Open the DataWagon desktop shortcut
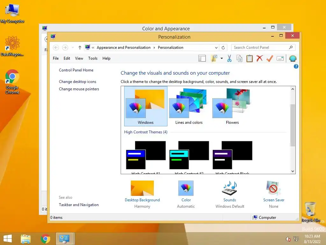Screen dimensions: 326x245 [12, 46]
